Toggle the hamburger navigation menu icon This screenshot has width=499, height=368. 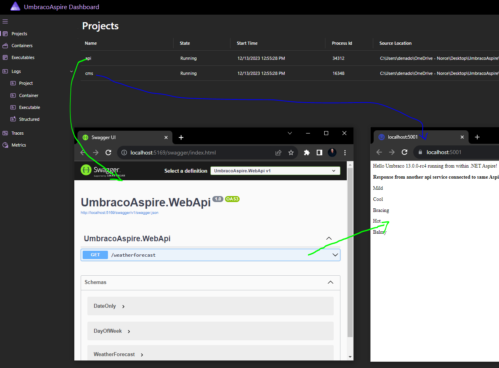point(5,21)
